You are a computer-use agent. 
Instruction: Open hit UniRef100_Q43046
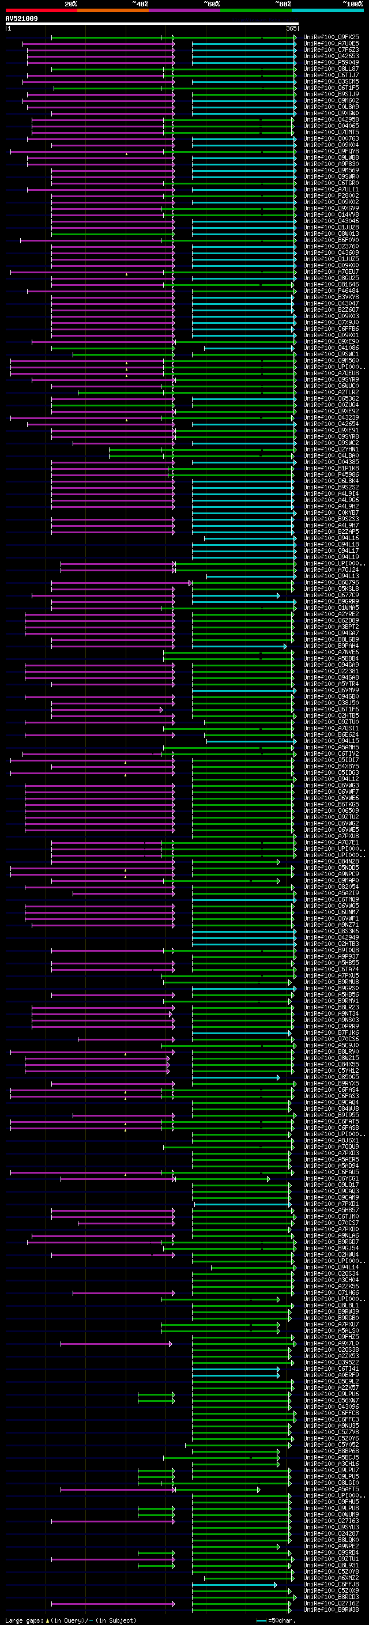coord(331,221)
